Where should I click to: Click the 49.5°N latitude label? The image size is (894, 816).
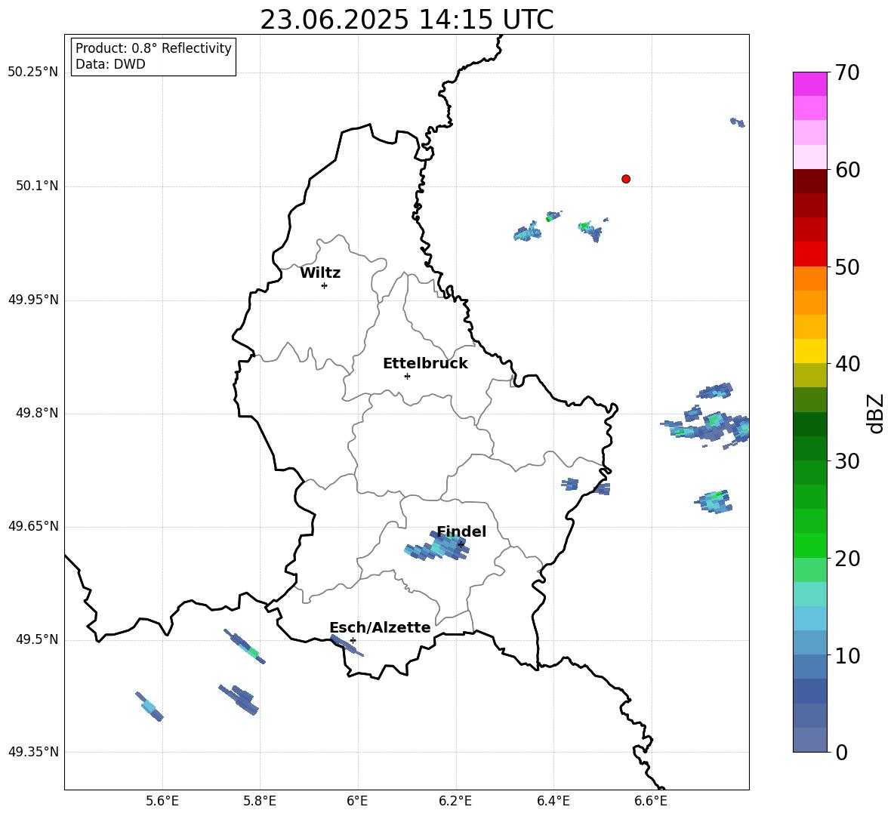pyautogui.click(x=37, y=639)
